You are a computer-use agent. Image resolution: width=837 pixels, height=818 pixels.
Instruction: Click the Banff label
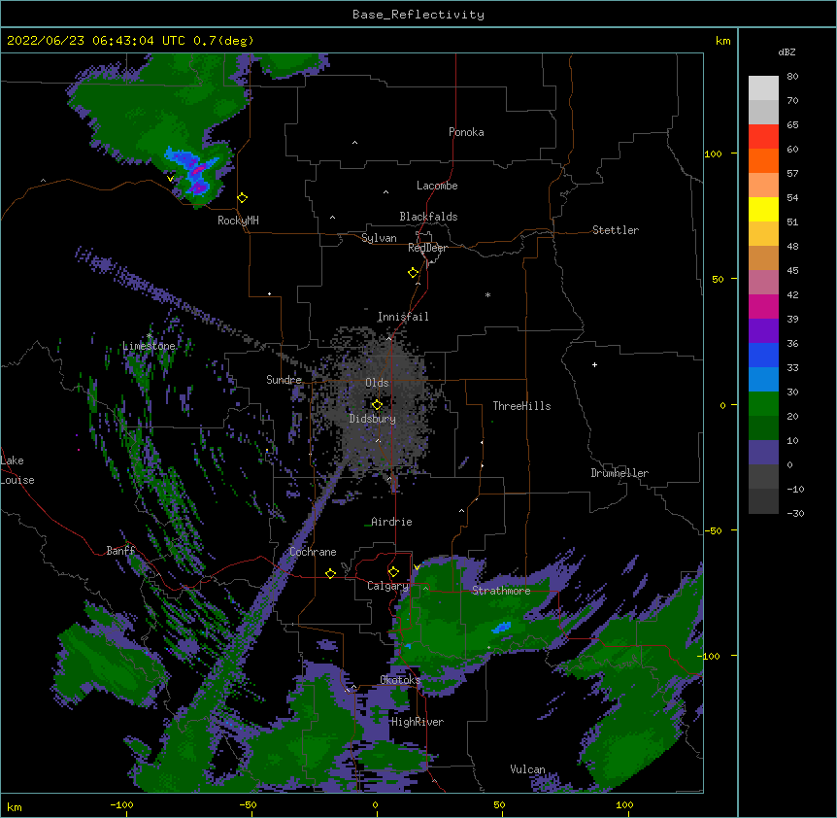(x=120, y=551)
